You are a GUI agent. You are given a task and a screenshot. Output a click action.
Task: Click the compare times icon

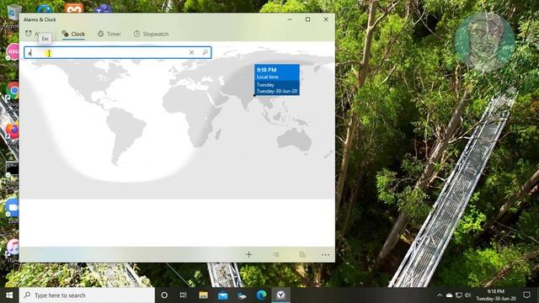pyautogui.click(x=302, y=254)
